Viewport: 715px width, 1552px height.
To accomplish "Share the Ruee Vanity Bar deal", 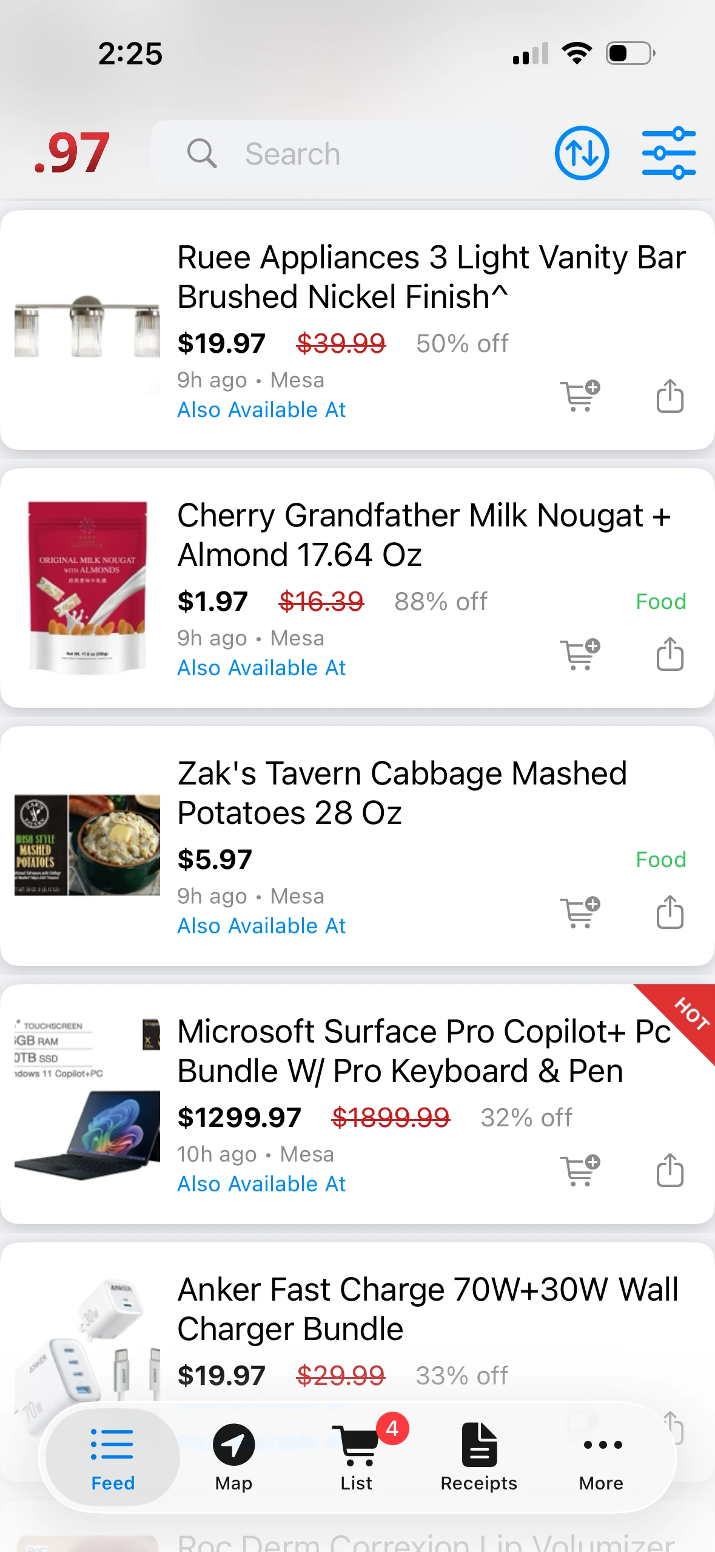I will click(670, 396).
